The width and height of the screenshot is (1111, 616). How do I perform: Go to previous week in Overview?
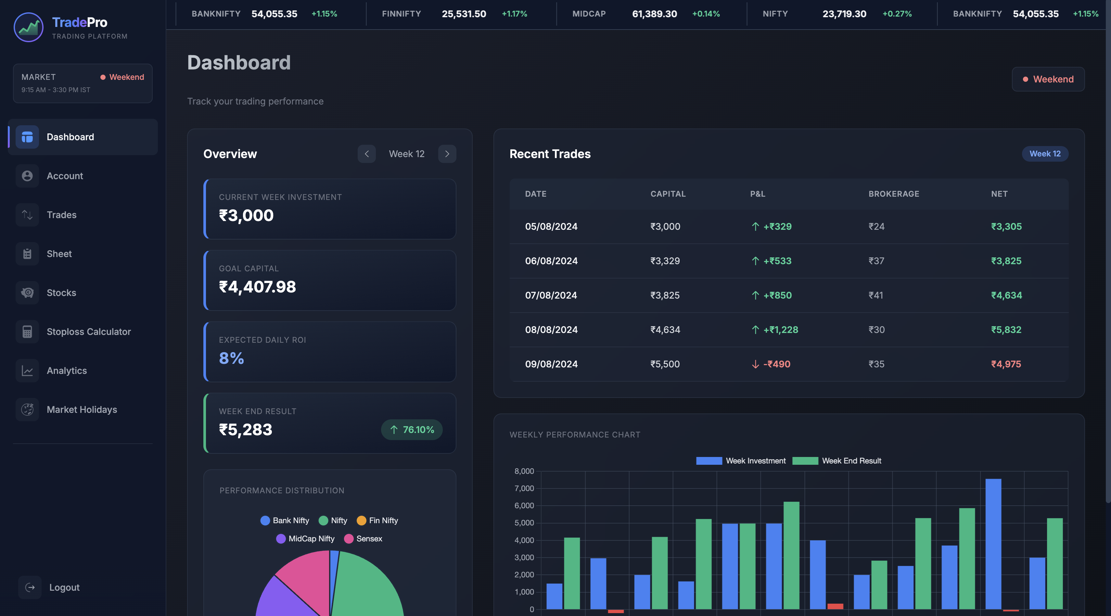coord(366,154)
